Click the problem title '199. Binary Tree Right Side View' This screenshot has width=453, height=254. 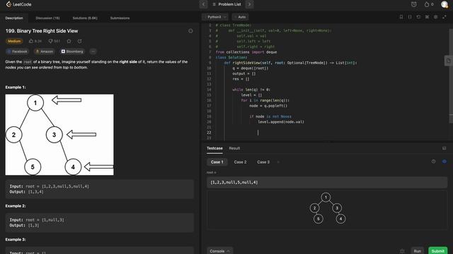pyautogui.click(x=42, y=31)
